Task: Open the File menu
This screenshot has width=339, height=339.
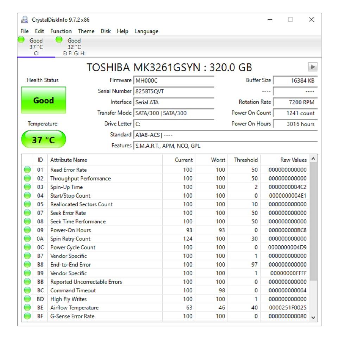Action: click(24, 31)
